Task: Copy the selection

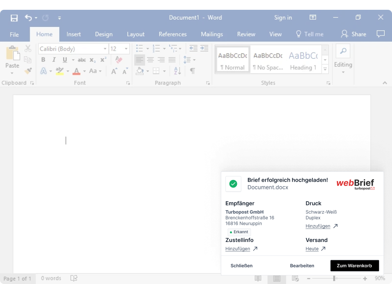Action: click(28, 60)
